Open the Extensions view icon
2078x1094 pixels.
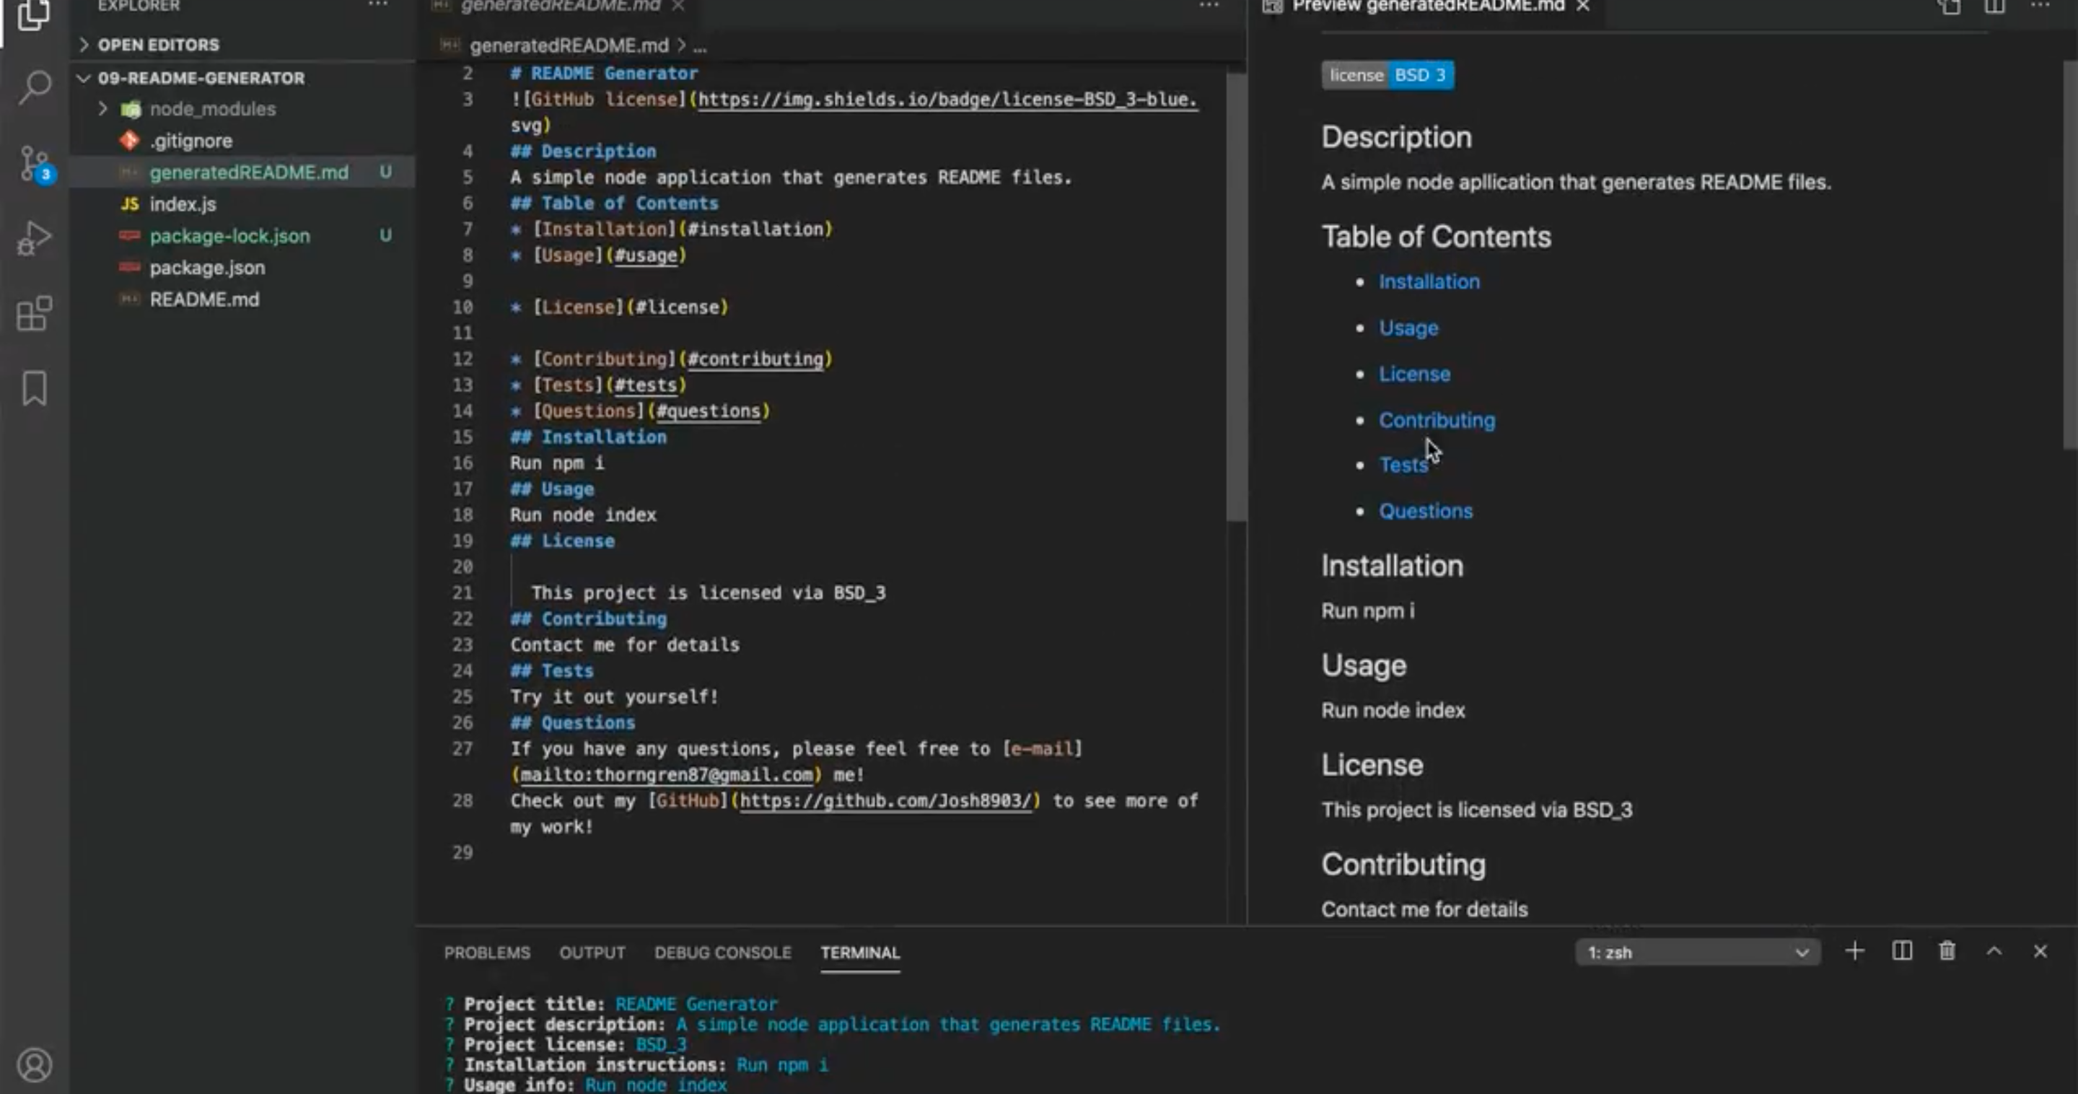[34, 313]
